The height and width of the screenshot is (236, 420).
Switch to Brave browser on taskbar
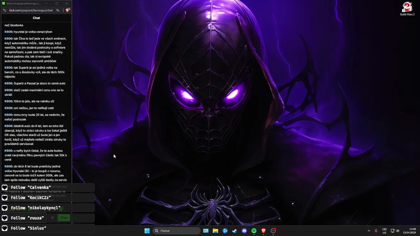(x=263, y=231)
